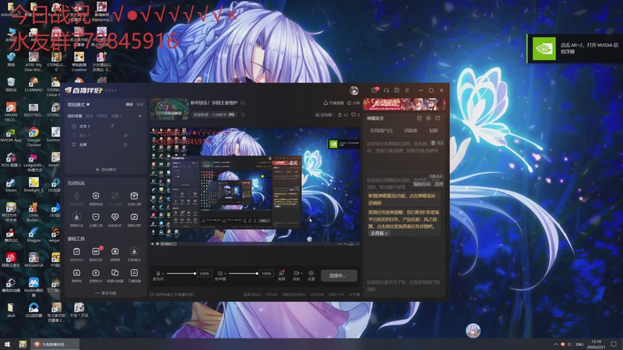This screenshot has width=623, height=350.
Task: Open the AD tool with red badge
Action: pos(96,254)
